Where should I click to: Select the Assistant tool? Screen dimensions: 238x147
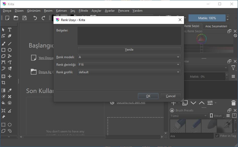tap(3, 111)
